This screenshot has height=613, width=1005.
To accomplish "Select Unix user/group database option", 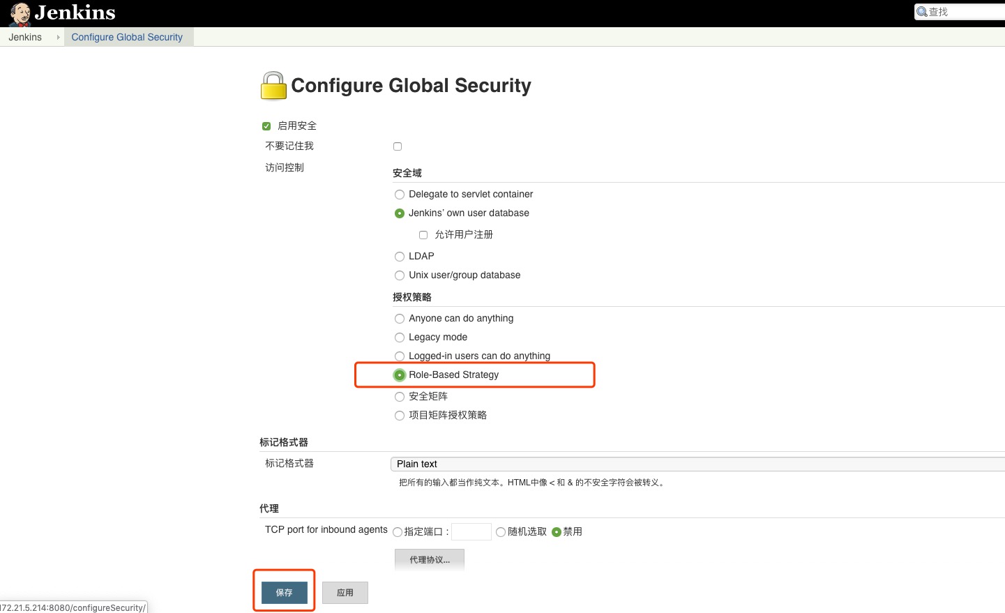I will point(400,275).
